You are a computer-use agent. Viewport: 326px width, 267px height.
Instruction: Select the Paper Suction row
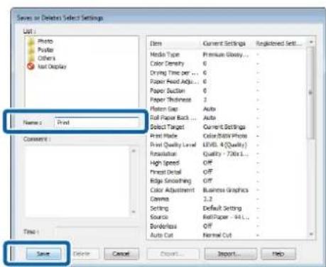[227, 91]
